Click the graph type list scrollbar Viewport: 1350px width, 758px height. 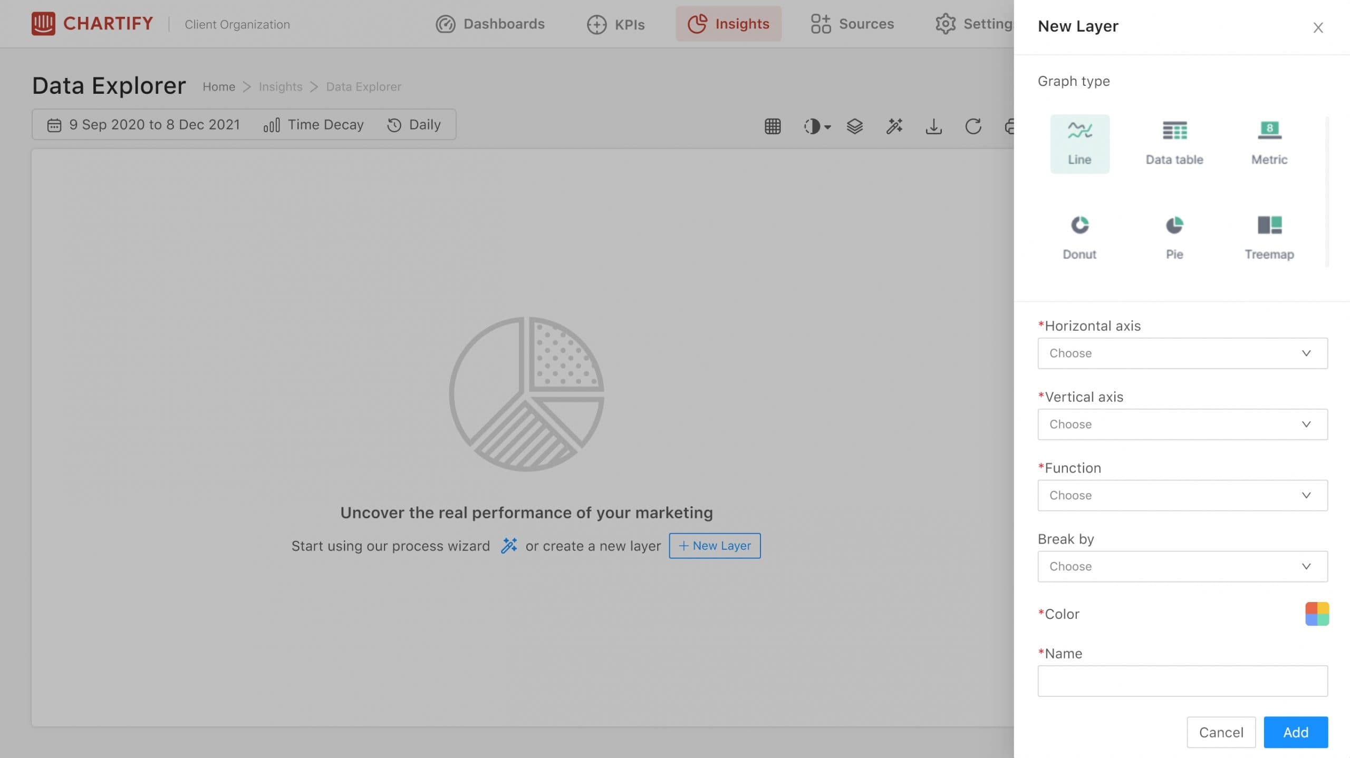click(1327, 192)
